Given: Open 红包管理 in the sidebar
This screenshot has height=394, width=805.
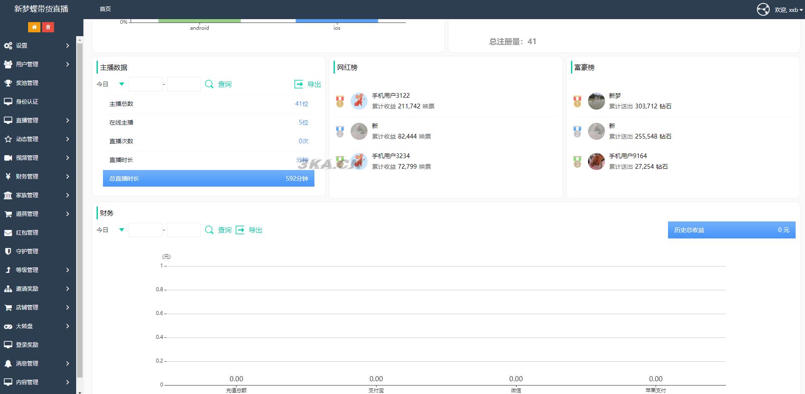Looking at the screenshot, I should click(27, 232).
